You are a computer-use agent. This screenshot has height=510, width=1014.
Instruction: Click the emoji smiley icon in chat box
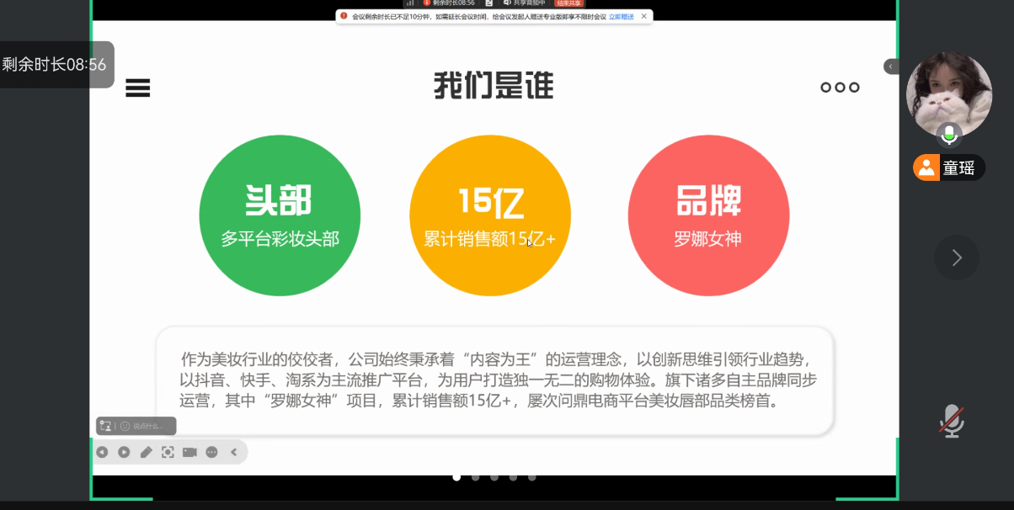click(125, 426)
